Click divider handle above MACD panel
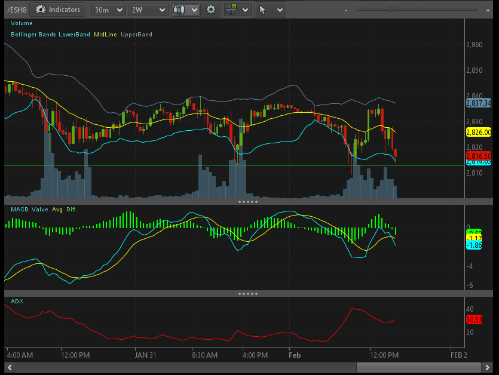This screenshot has height=375, width=499. pyautogui.click(x=249, y=202)
